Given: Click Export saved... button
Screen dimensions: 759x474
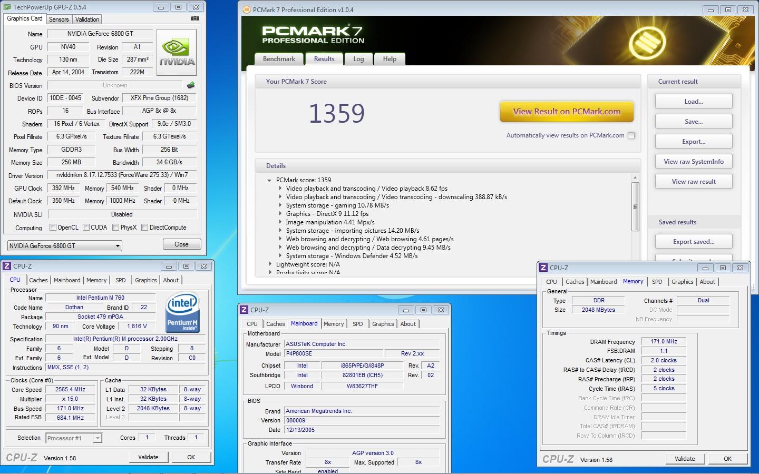Looking at the screenshot, I should click(694, 242).
